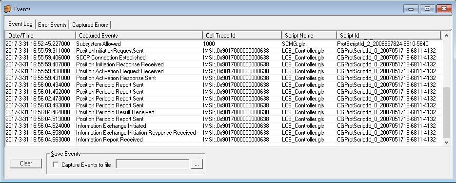The width and height of the screenshot is (456, 183).
Task: Enable Capture Events to file checkbox
Action: tap(56, 164)
